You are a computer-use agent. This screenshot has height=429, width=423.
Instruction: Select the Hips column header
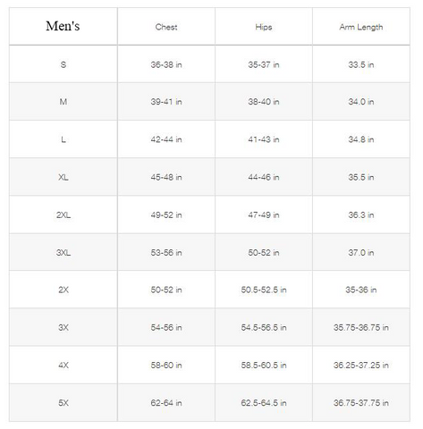264,27
